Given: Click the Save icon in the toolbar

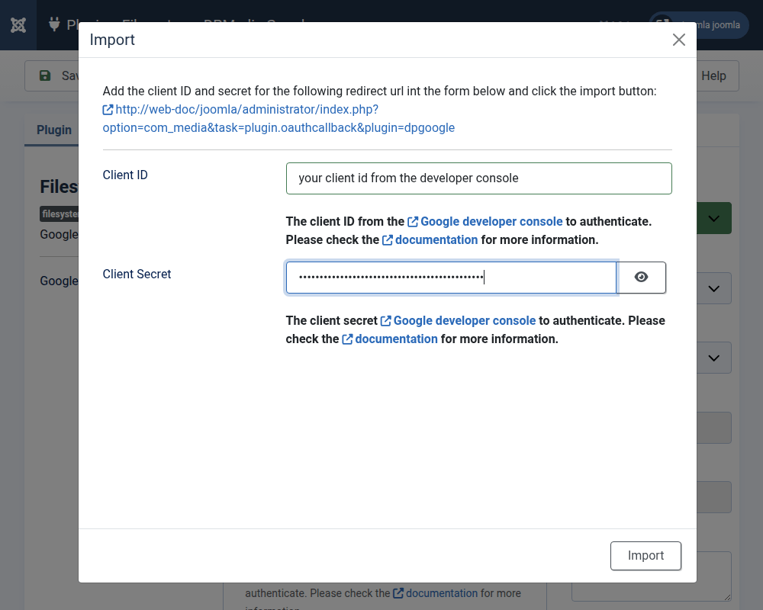Looking at the screenshot, I should [x=45, y=75].
